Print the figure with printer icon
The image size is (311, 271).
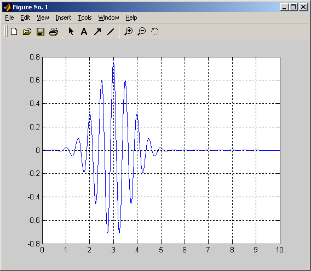tap(54, 32)
